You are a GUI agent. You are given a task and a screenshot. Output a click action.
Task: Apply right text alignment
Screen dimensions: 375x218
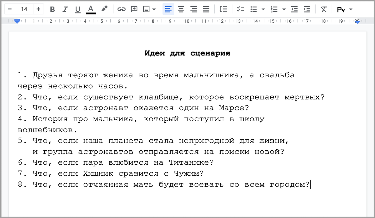click(x=193, y=9)
